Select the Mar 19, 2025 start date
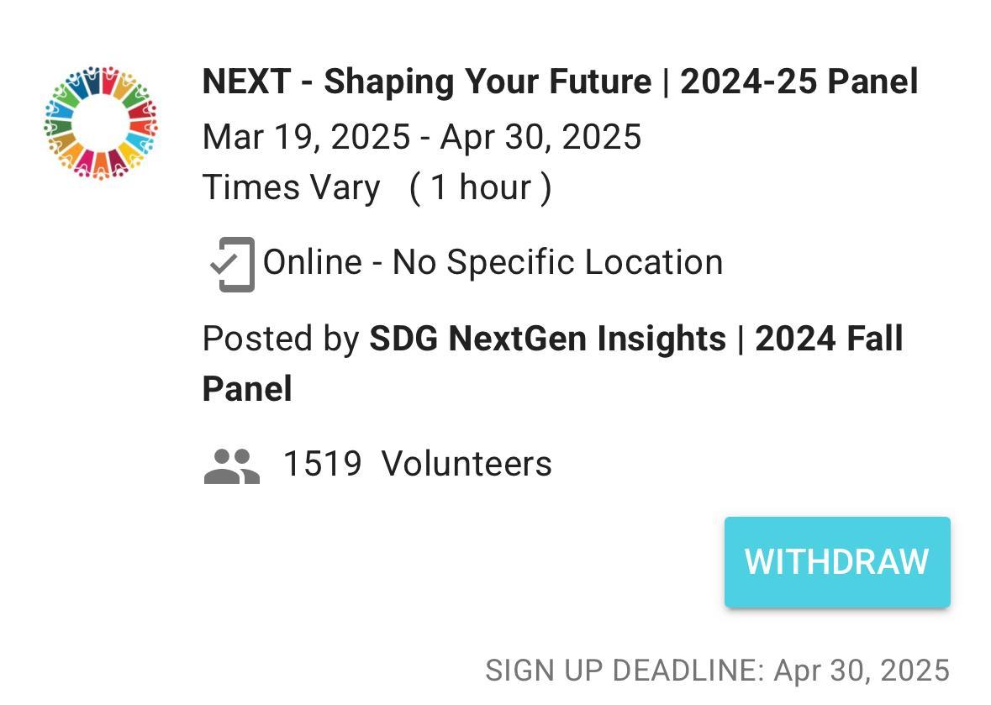Screen dimensions: 991x705 [x=306, y=137]
